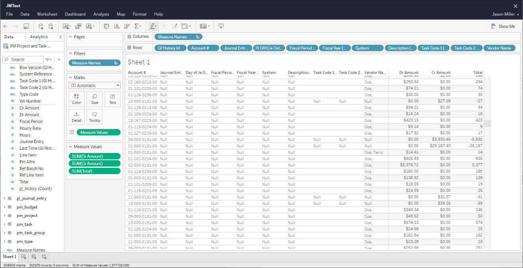
Task: Select the Hourly Rate field
Action: point(30,128)
